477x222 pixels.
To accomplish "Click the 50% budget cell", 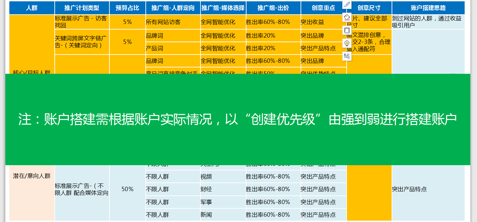I will (x=127, y=188).
